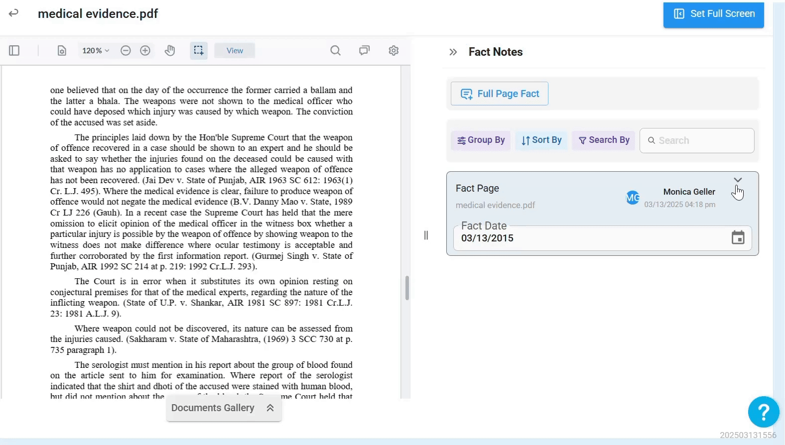Click the medical evidence.pdf title
The height and width of the screenshot is (445, 785).
(98, 13)
